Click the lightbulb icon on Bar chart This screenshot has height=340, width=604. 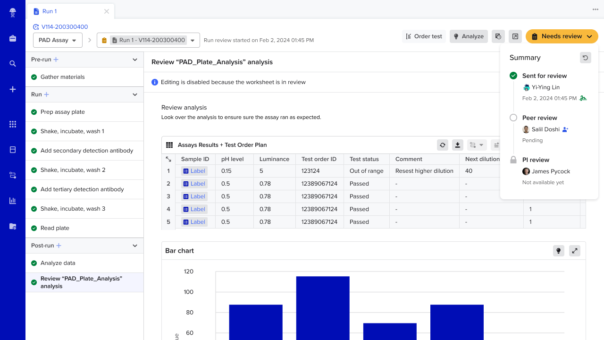(x=558, y=251)
